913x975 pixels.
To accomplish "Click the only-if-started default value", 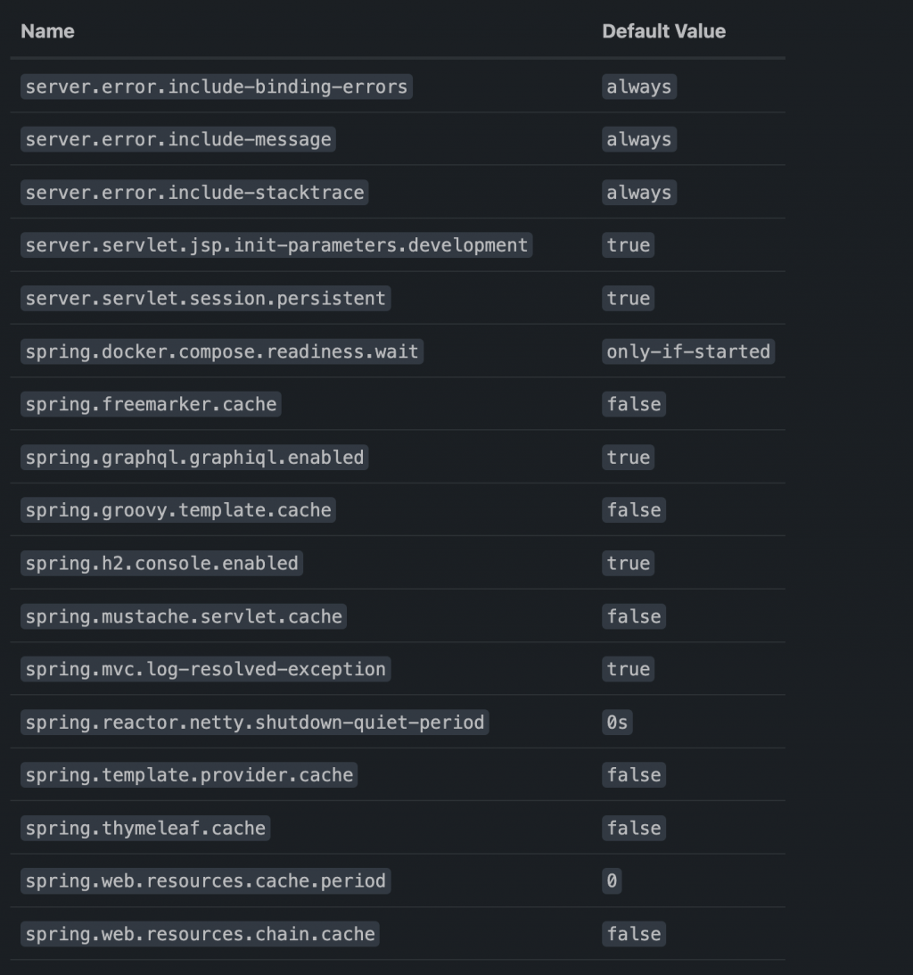I will coord(687,351).
